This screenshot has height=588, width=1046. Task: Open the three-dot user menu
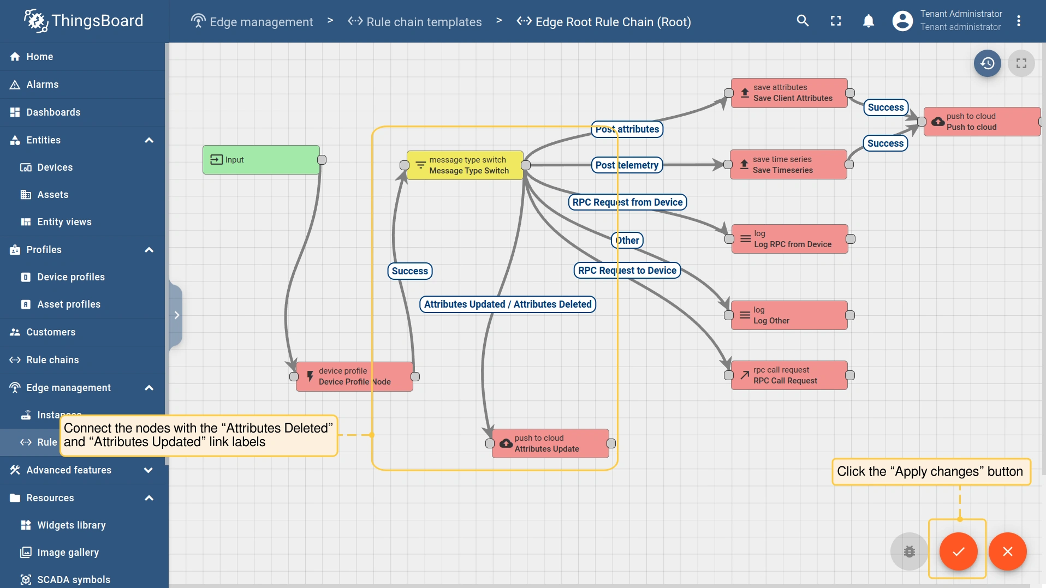tap(1019, 21)
